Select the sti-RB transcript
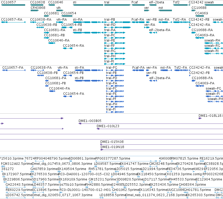 [x=88, y=33]
